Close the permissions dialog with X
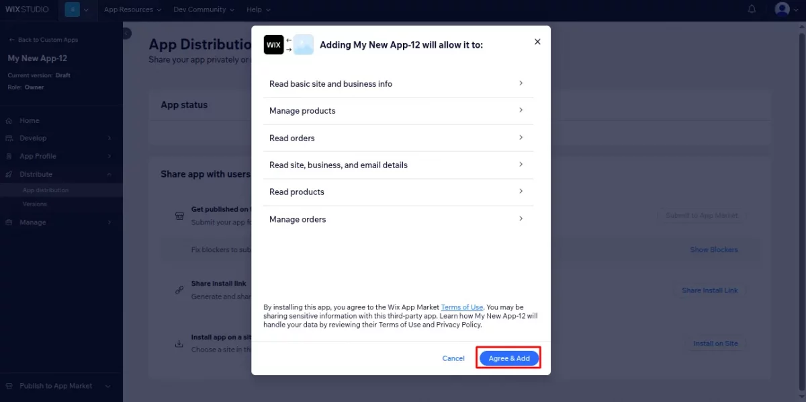806x402 pixels. (537, 42)
